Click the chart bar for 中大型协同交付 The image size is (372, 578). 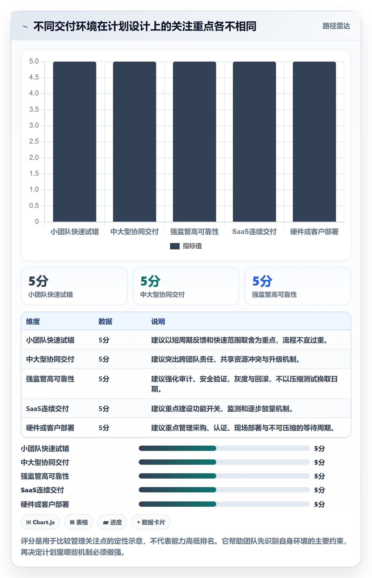pos(134,142)
